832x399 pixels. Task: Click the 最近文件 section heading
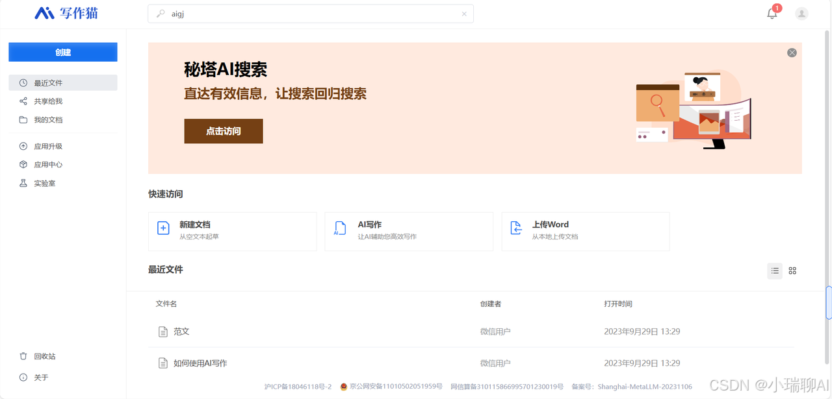pos(166,269)
